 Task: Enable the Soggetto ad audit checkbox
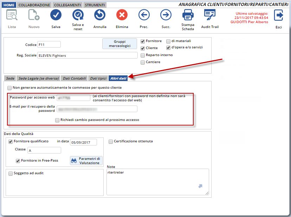(x=11, y=173)
